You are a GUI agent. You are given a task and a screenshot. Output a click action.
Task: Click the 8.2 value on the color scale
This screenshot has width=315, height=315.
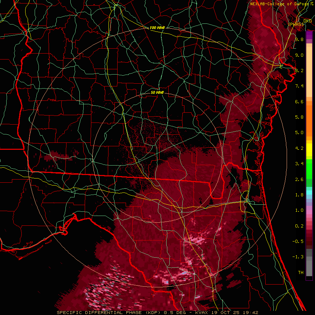299,70
